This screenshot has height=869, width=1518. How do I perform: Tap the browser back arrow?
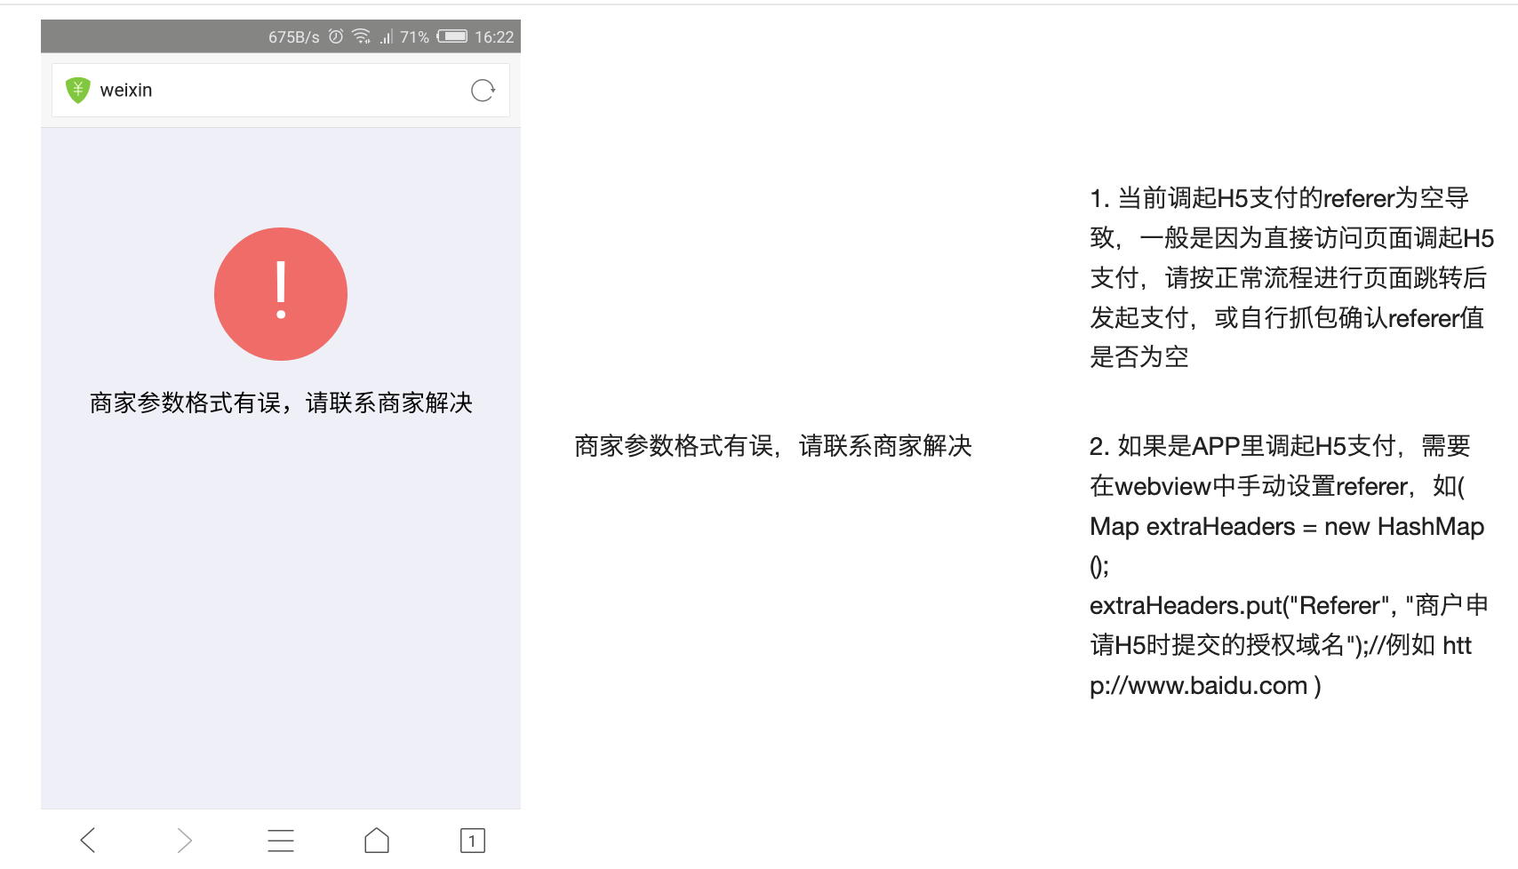(88, 840)
